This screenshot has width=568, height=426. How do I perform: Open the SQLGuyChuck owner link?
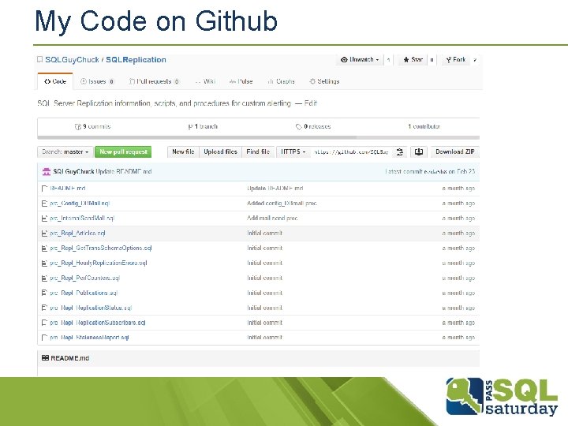[72, 60]
